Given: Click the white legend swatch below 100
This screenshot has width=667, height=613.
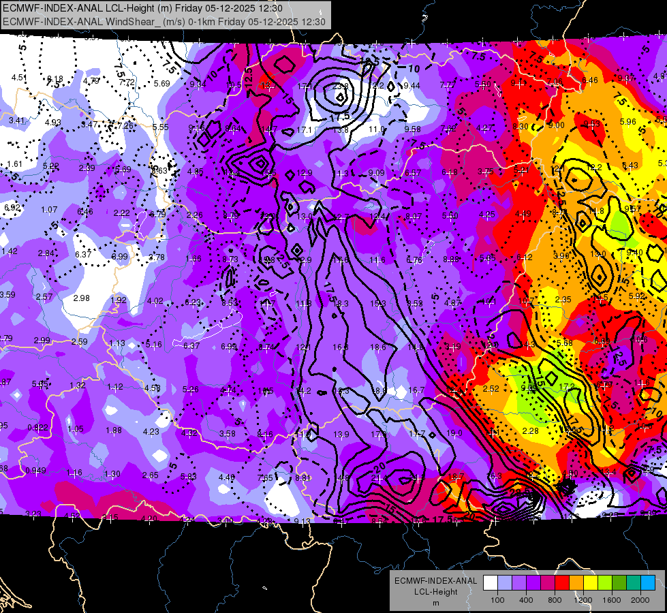Looking at the screenshot, I should point(491,583).
